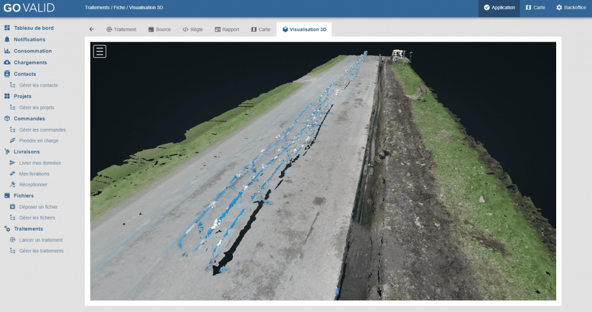Switch to the Carte view in header
Viewport: 592px width, 312px height.
535,8
